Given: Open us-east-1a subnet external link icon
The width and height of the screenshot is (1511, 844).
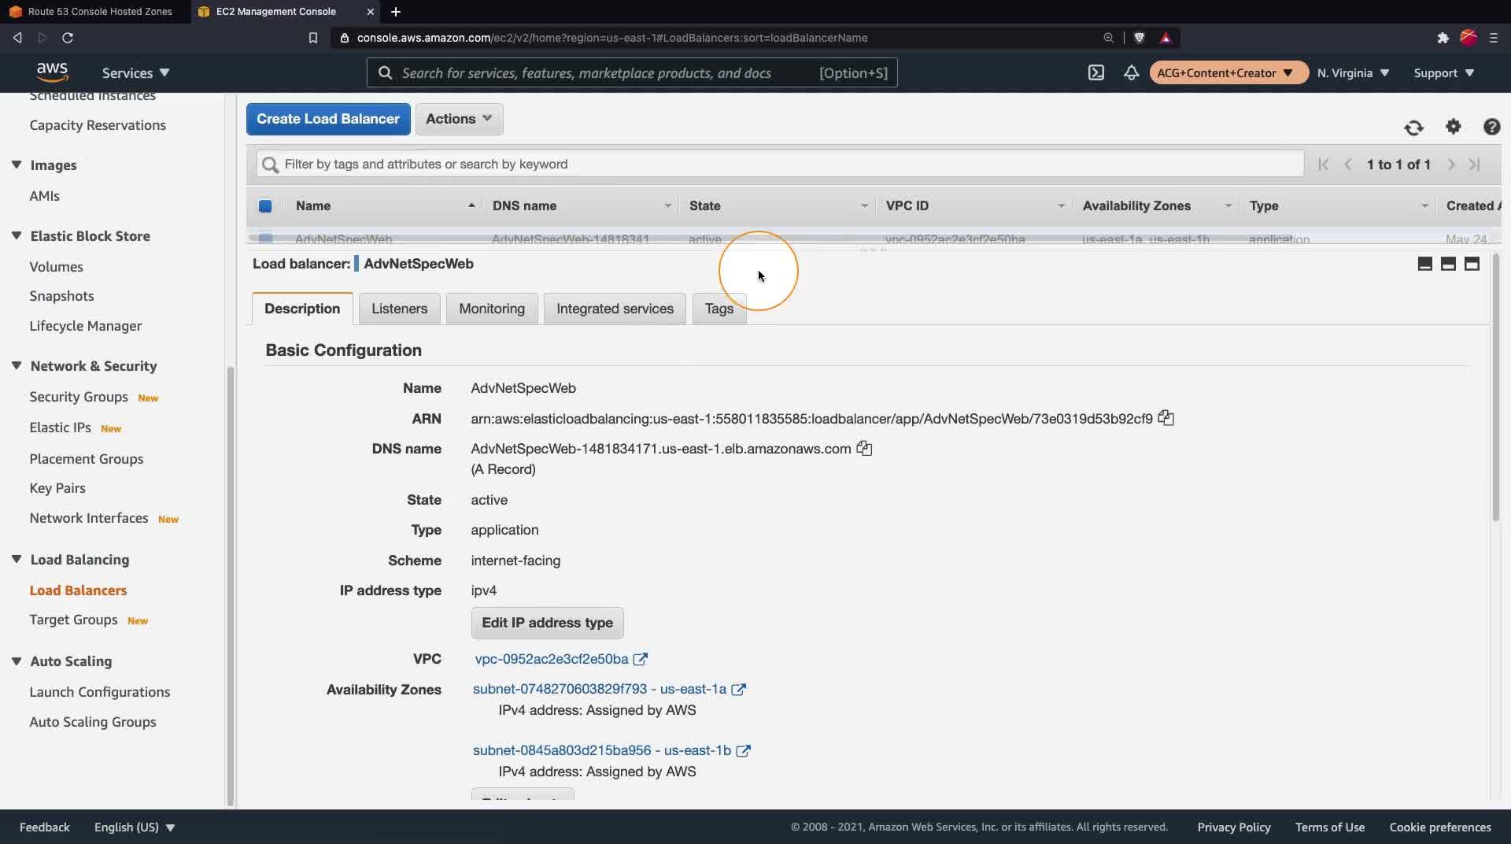Looking at the screenshot, I should 738,689.
